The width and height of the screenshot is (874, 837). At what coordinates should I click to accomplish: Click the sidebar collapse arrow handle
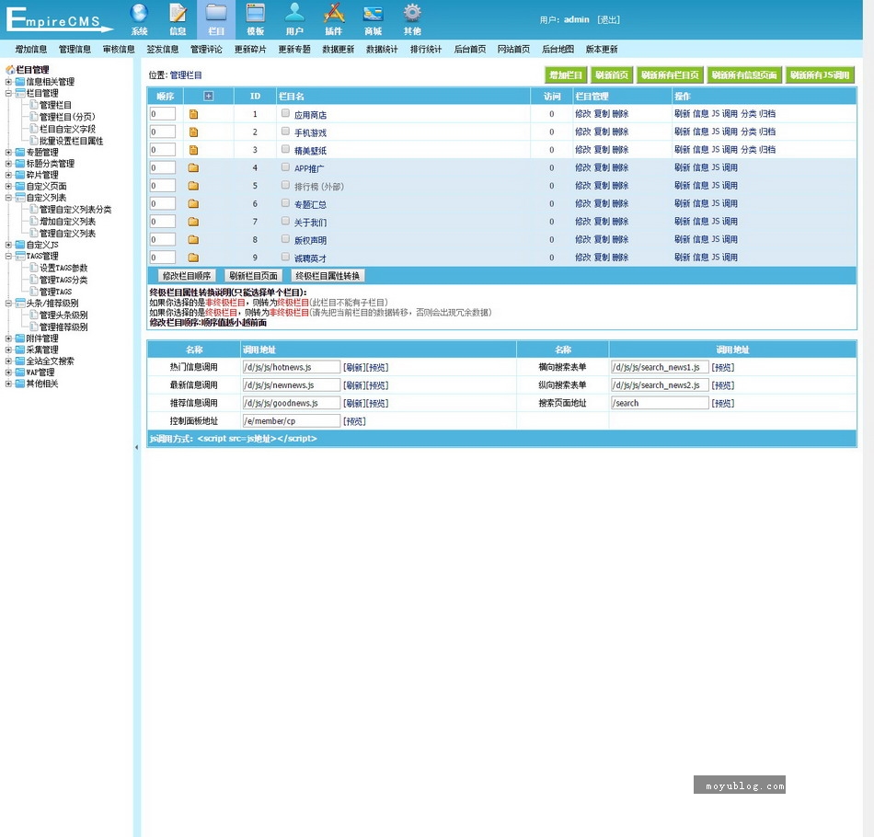click(x=136, y=447)
